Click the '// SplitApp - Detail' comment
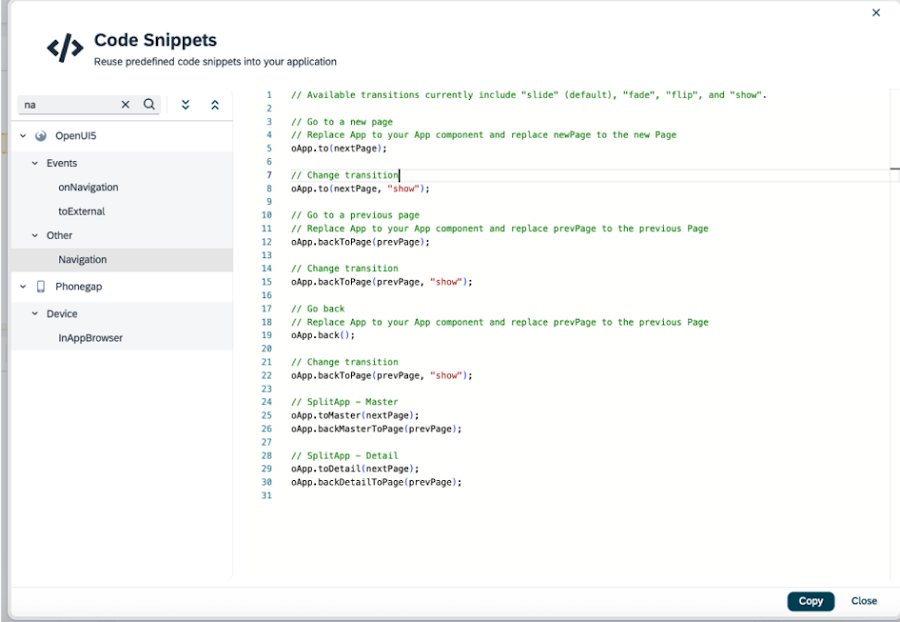Image resolution: width=900 pixels, height=622 pixels. 344,455
